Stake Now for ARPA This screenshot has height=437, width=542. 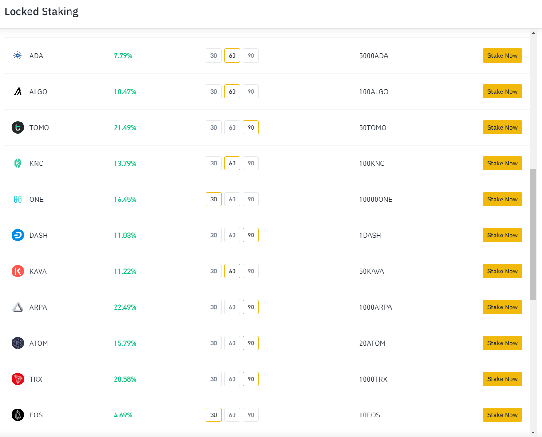[x=502, y=307]
